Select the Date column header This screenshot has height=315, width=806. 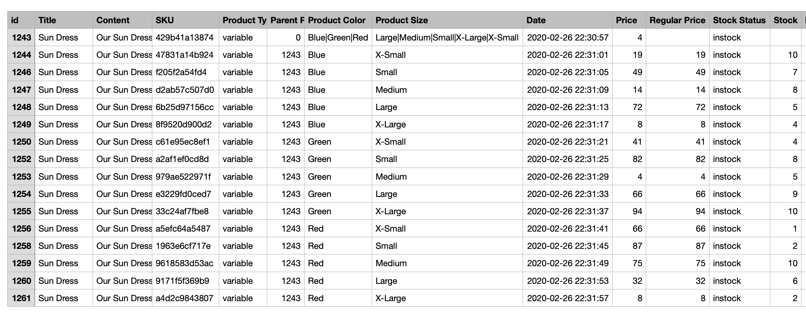(x=567, y=20)
